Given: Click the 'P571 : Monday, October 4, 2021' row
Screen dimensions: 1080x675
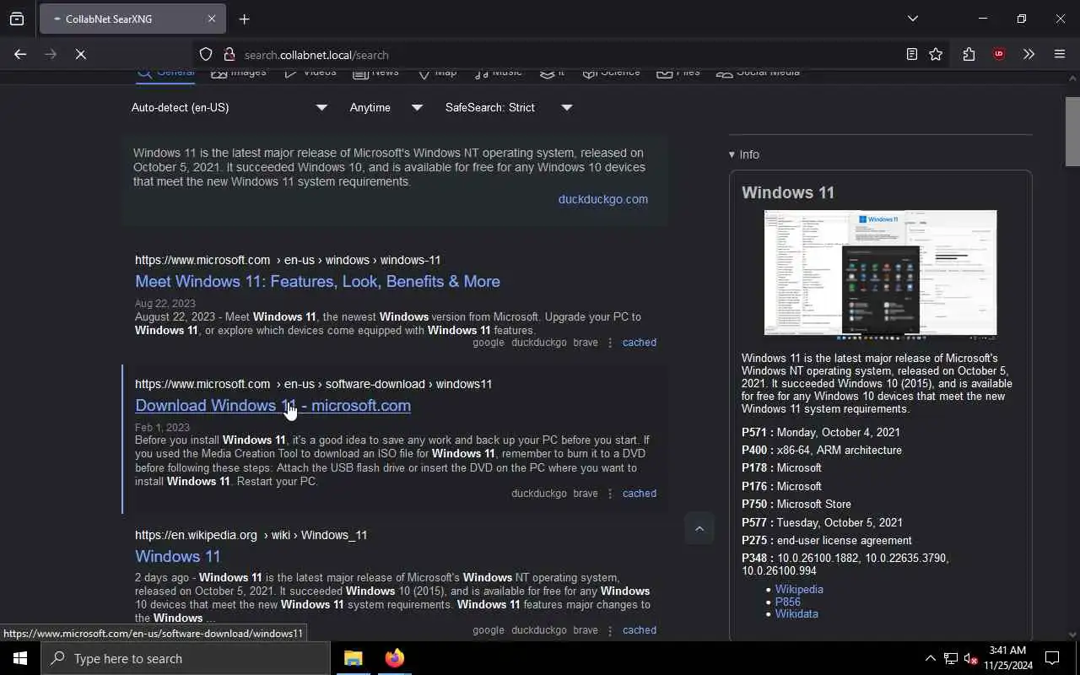Looking at the screenshot, I should tap(821, 432).
